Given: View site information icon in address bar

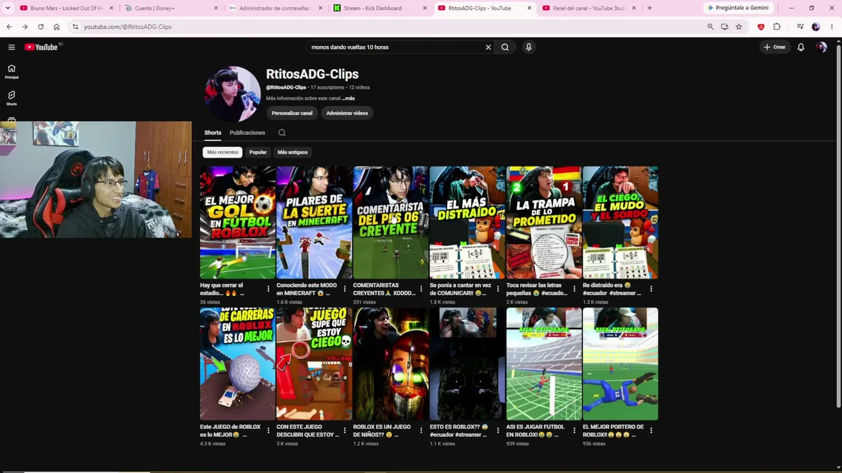Looking at the screenshot, I should coord(76,27).
